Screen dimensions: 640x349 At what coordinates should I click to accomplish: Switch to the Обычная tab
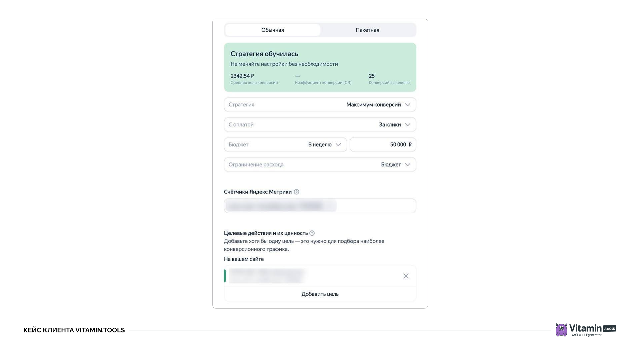pyautogui.click(x=272, y=30)
